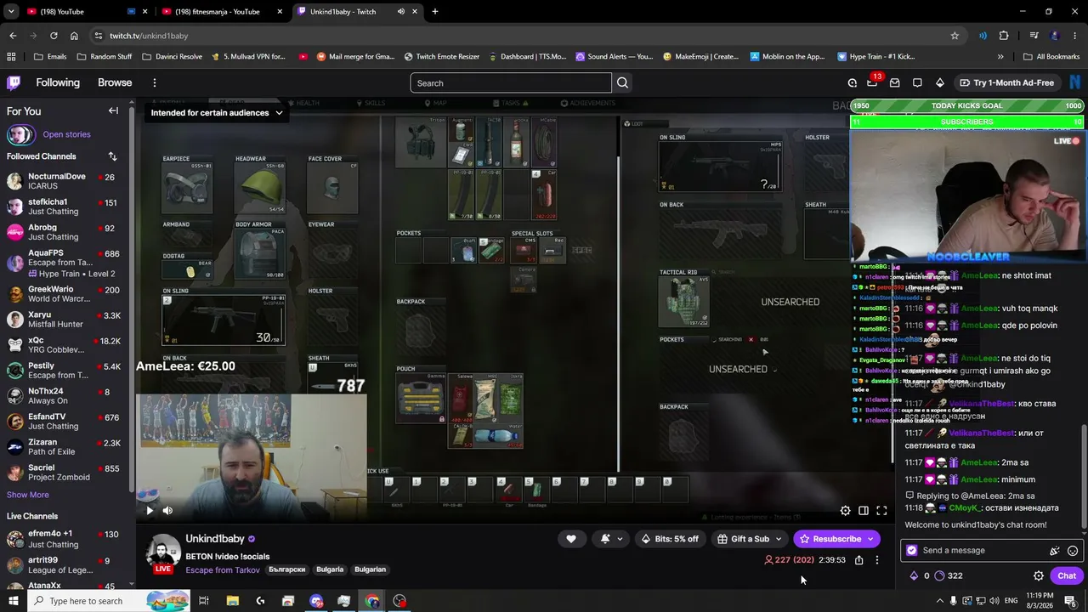Screen dimensions: 1088x612
Task: Open the Followed Channels sort menu
Action: pos(112,156)
